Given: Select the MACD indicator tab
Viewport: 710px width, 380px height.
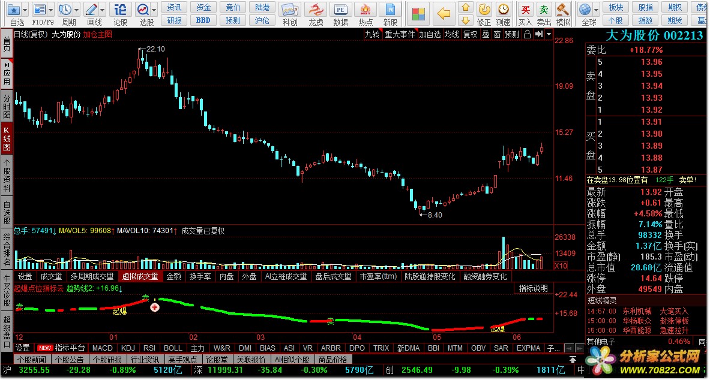Looking at the screenshot, I should point(103,348).
